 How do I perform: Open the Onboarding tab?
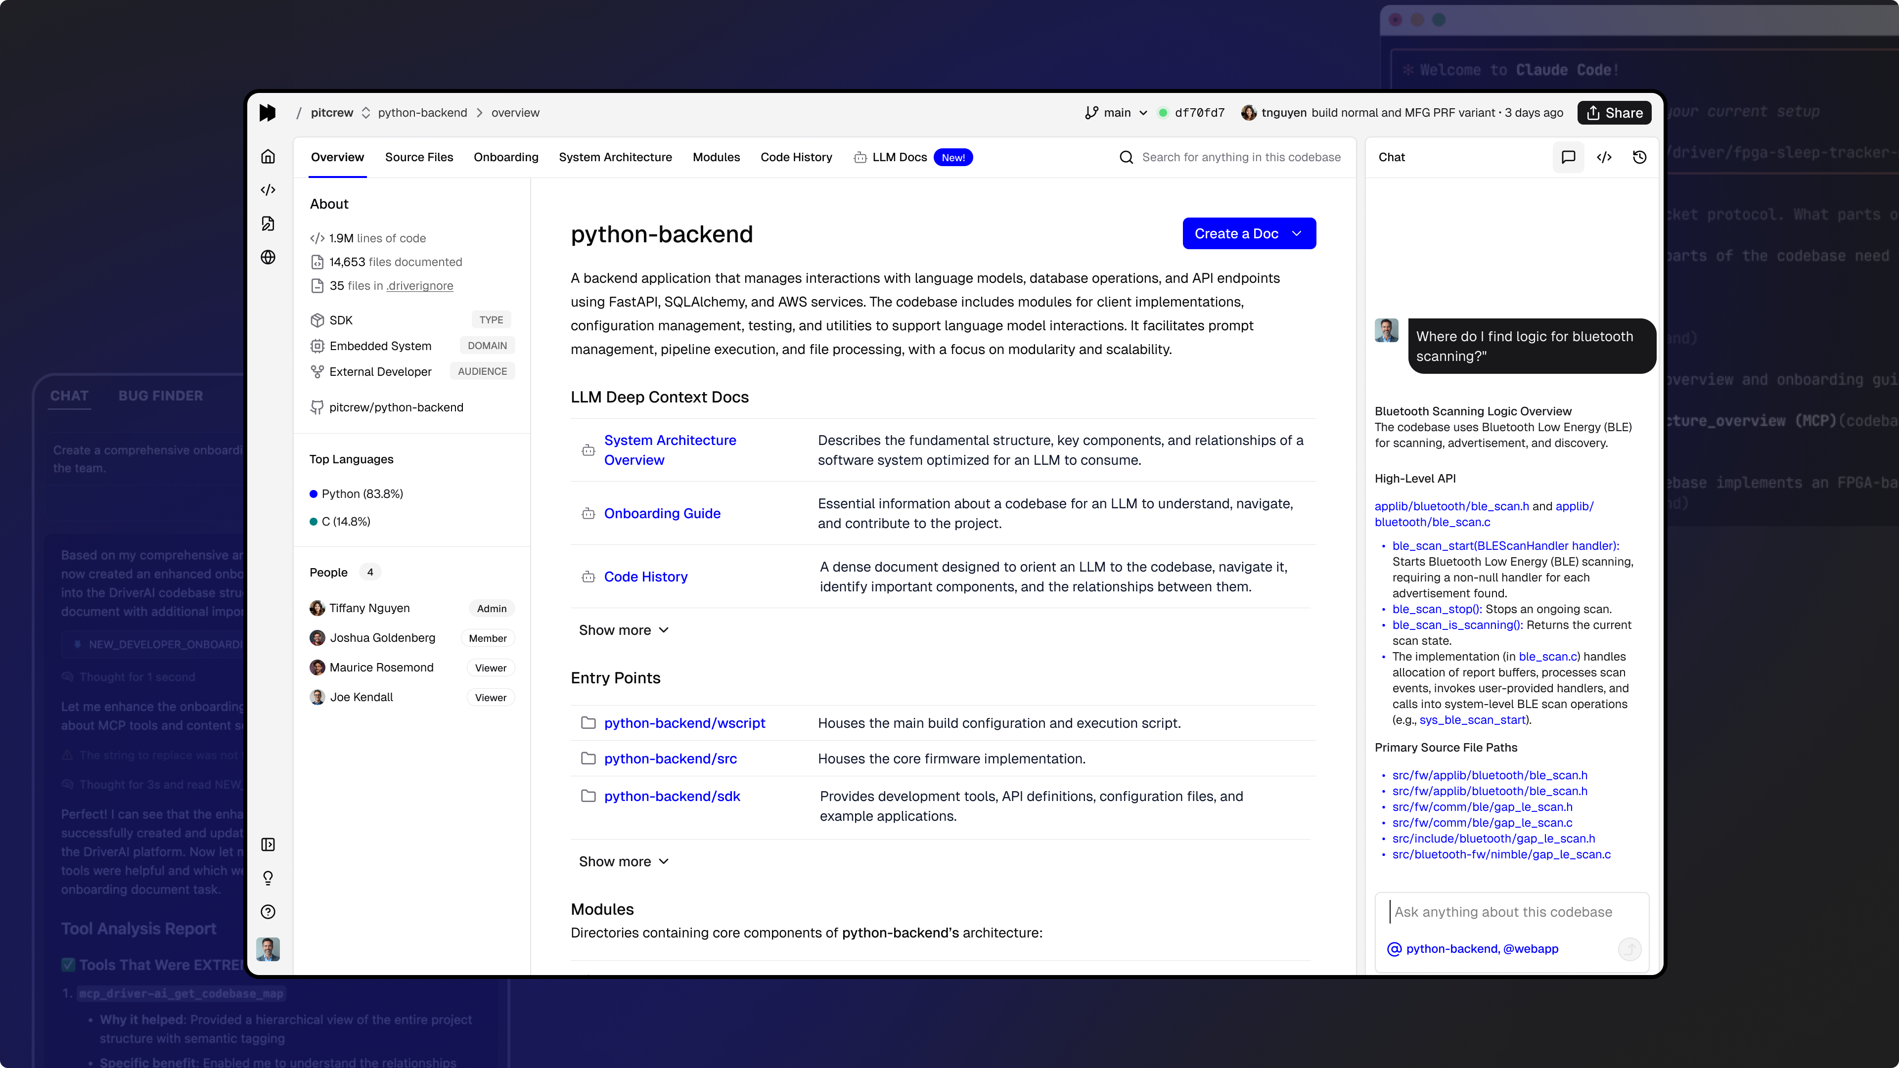point(506,157)
